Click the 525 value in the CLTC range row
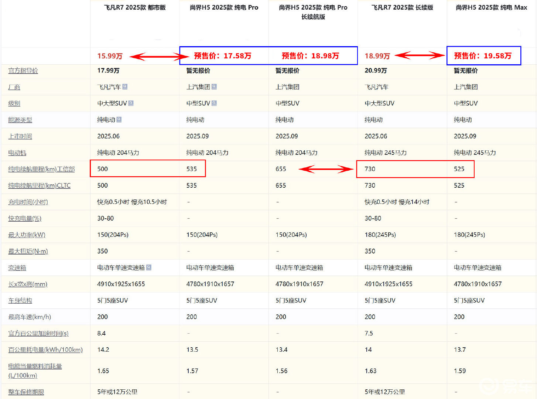Screen dimensions: 537x399 click(x=459, y=185)
